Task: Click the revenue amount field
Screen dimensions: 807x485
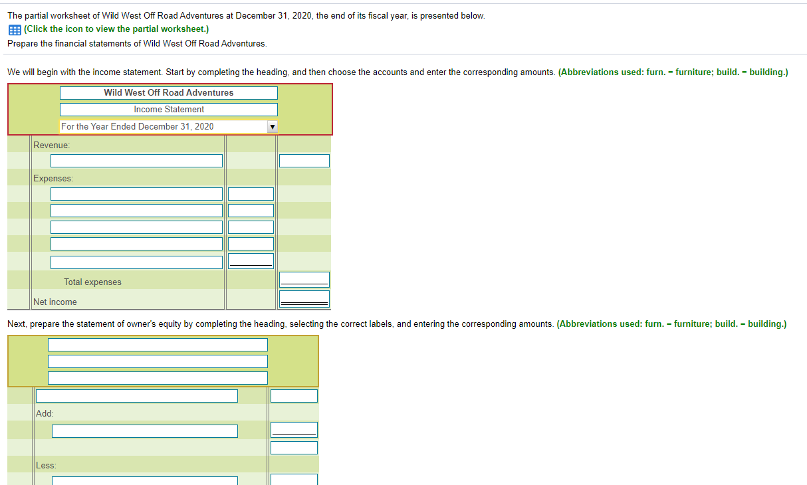Action: click(x=304, y=161)
